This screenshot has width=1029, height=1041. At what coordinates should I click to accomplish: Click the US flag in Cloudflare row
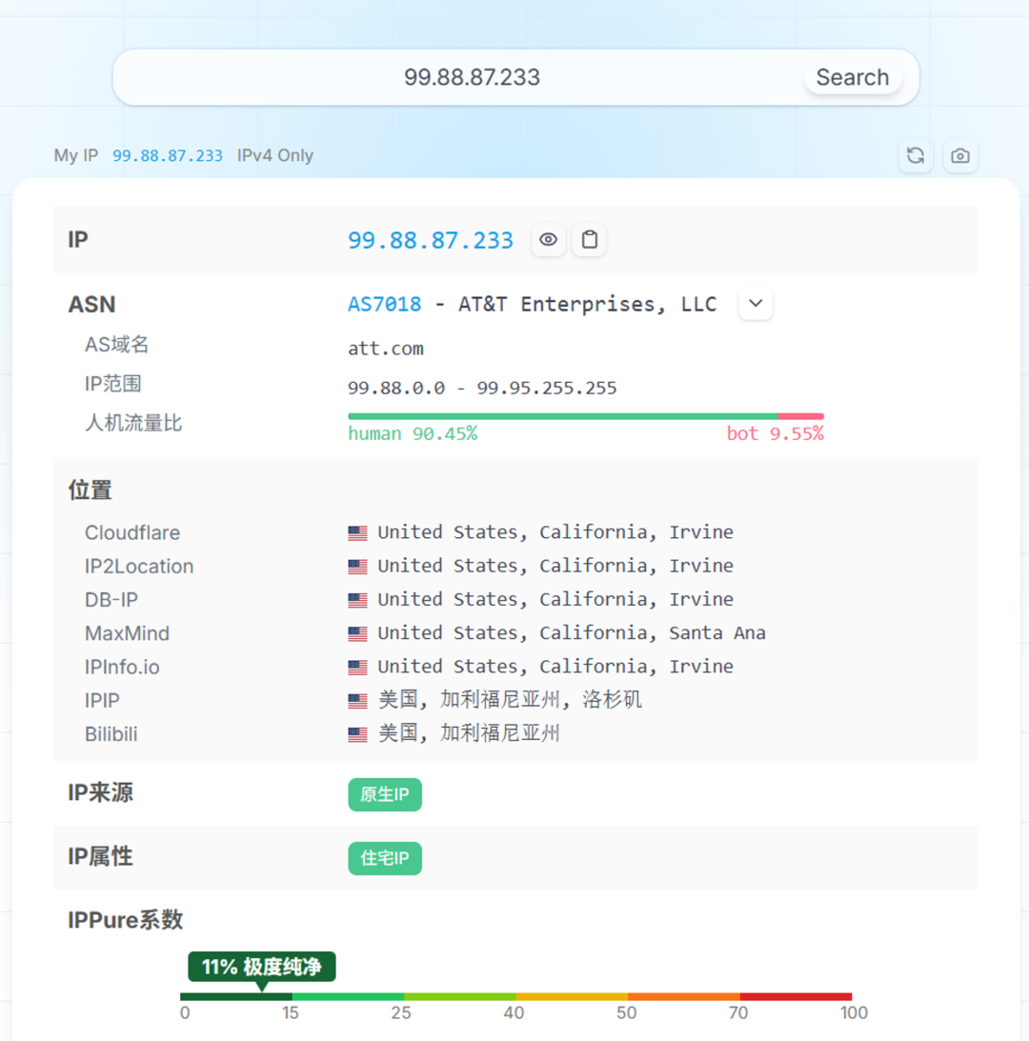pos(357,532)
